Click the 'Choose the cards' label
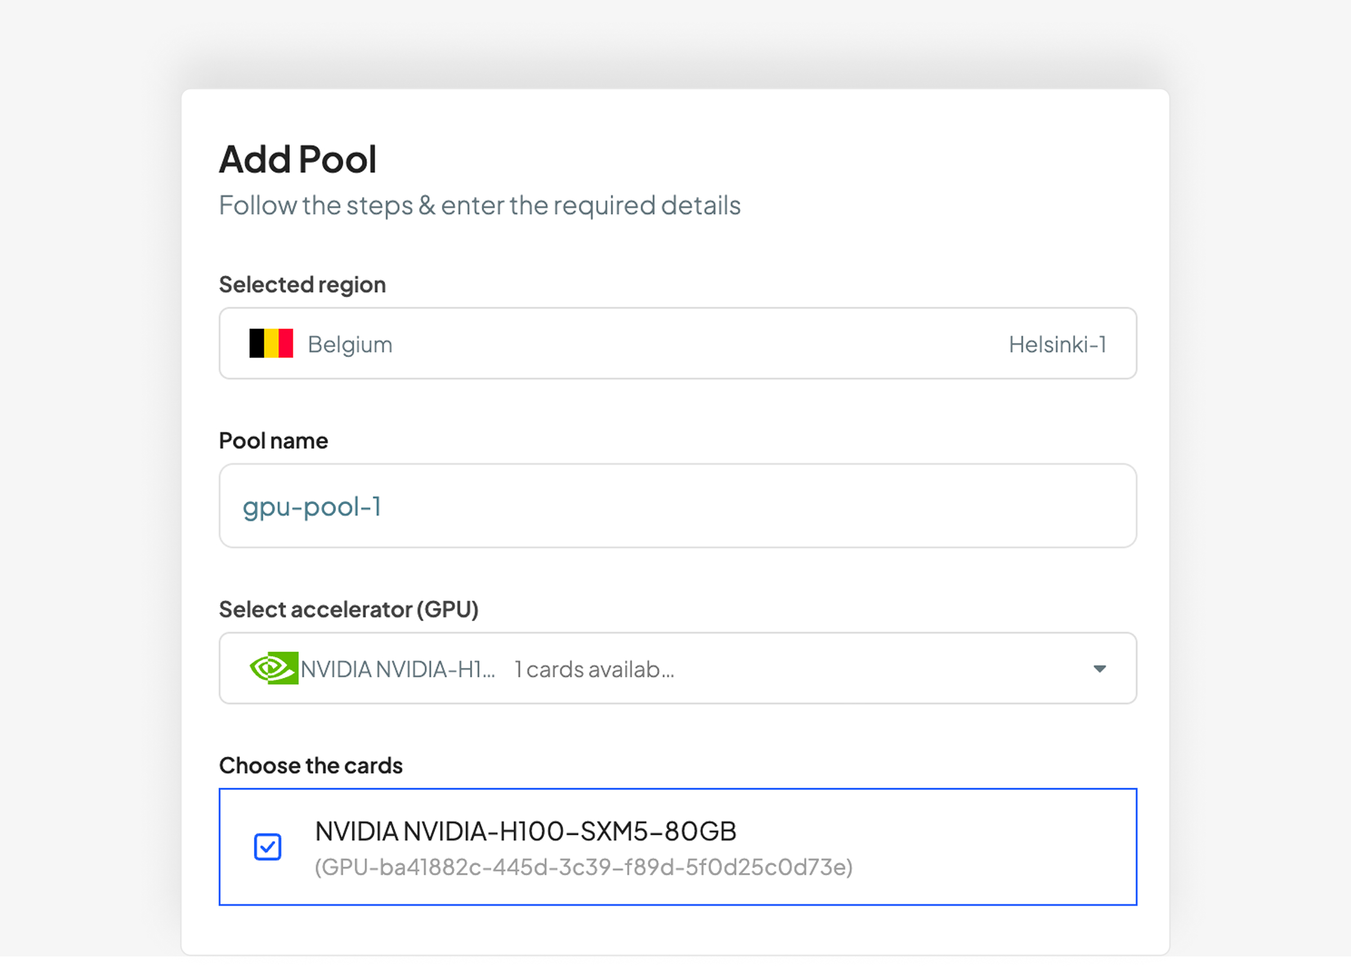Viewport: 1351px width, 975px height. point(311,766)
